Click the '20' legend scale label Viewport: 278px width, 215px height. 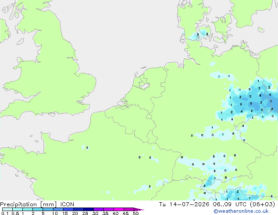[75, 213]
